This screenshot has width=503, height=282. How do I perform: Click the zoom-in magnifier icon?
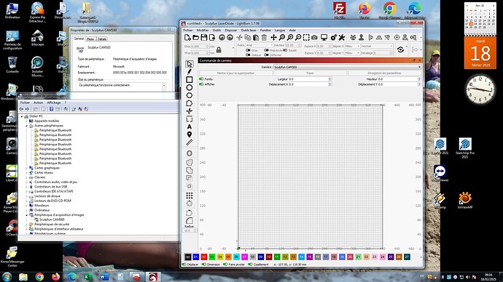289,37
